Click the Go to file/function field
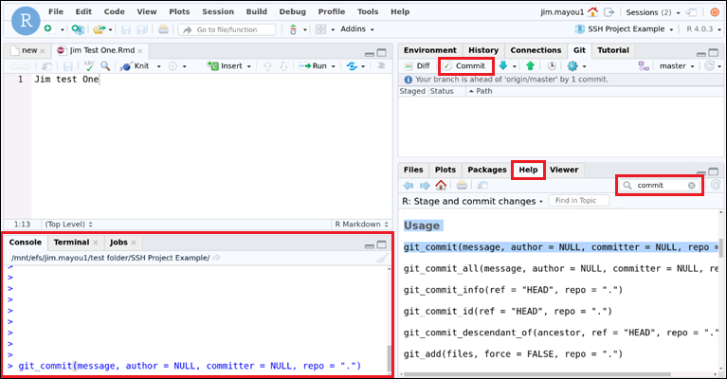Screen dimensions: 727x379 click(227, 29)
